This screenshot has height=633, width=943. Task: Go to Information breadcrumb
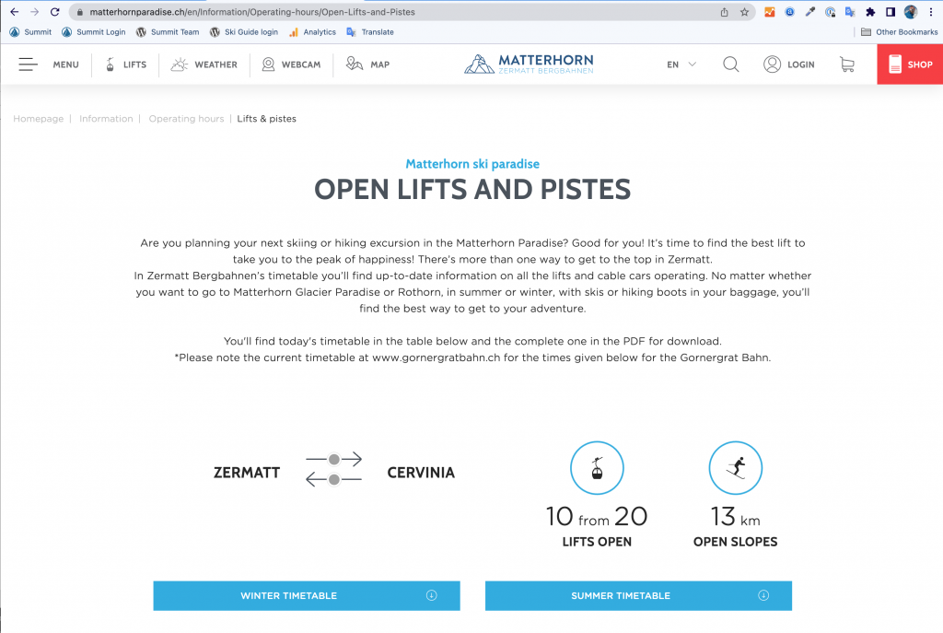pos(106,119)
